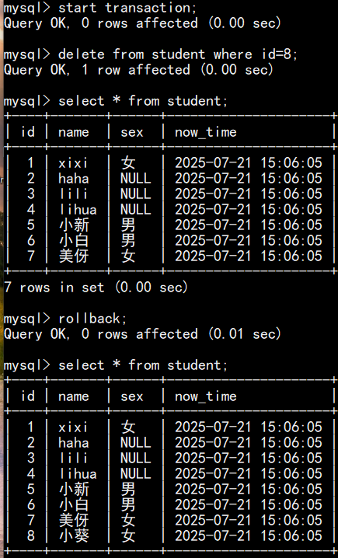Click the timestamp in 美伢's row, 7-row table
This screenshot has height=558, width=338.
click(249, 256)
